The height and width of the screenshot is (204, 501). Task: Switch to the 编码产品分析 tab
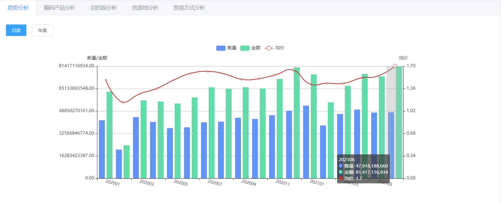(x=60, y=8)
